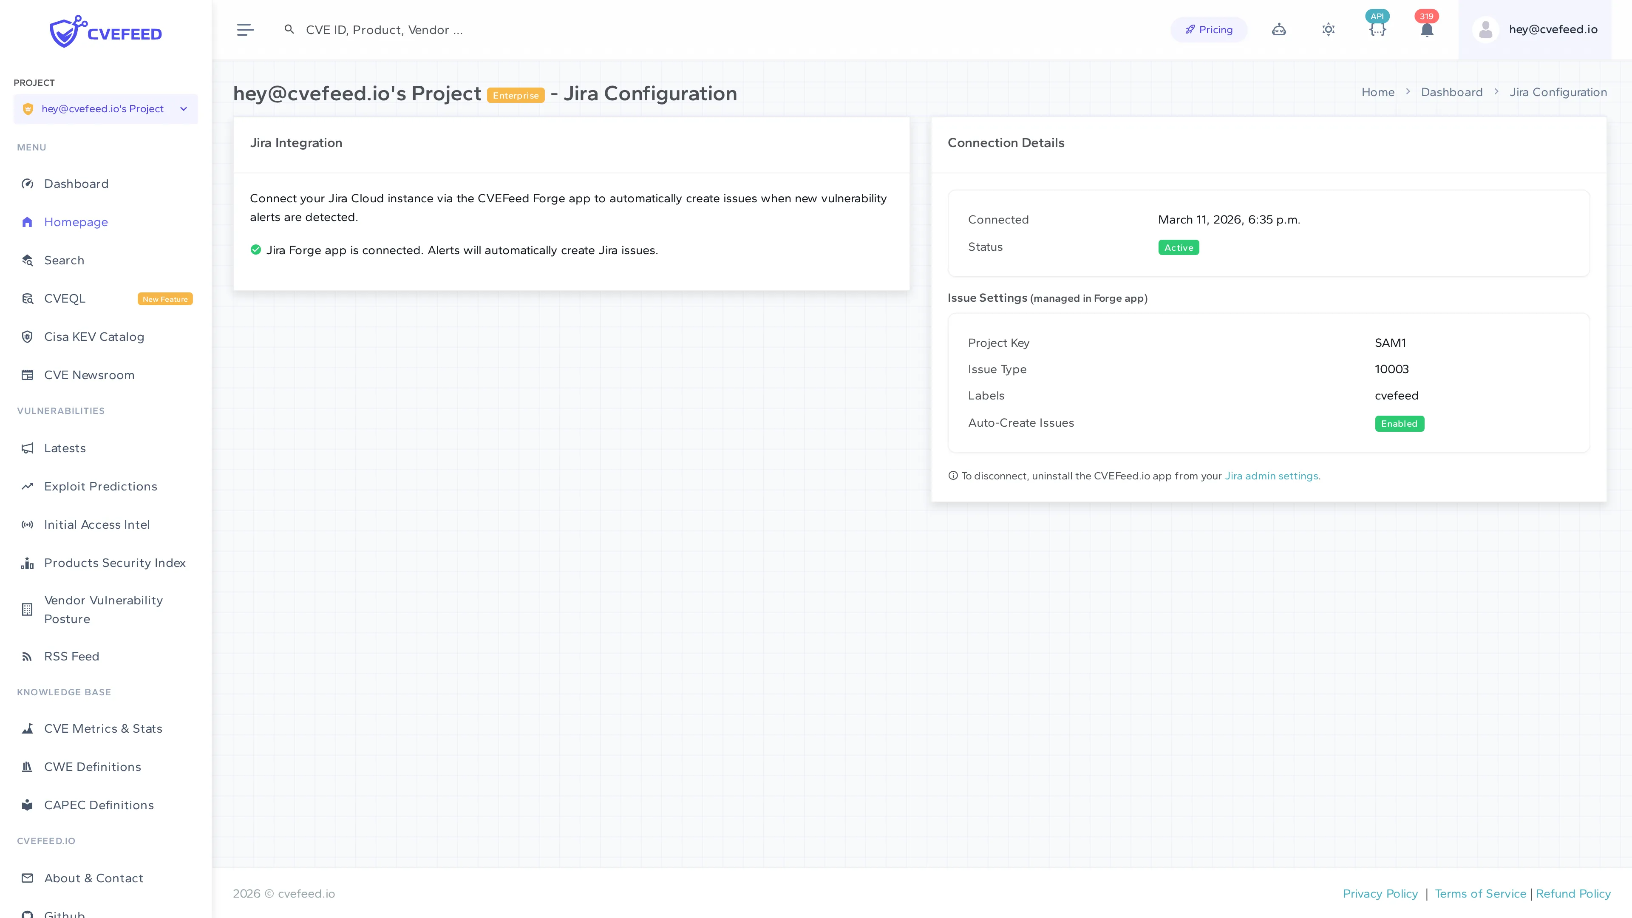Open the search magnifier in the search bar
The image size is (1632, 918).
pyautogui.click(x=289, y=29)
